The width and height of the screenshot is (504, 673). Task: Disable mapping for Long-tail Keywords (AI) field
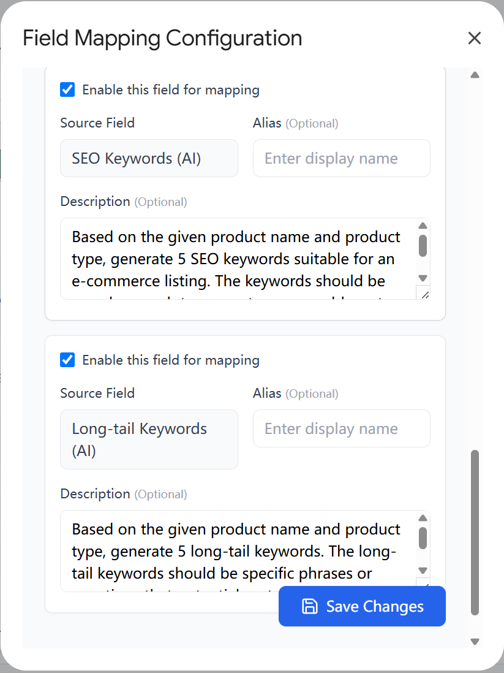(x=67, y=360)
